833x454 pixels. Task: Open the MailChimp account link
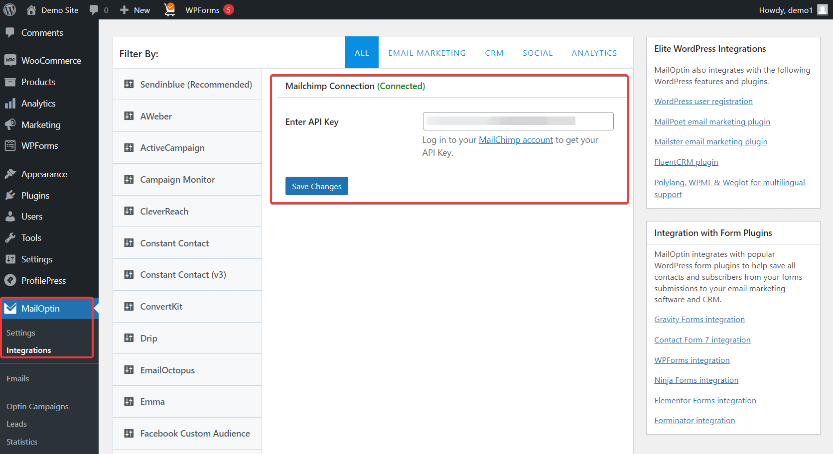(x=516, y=140)
